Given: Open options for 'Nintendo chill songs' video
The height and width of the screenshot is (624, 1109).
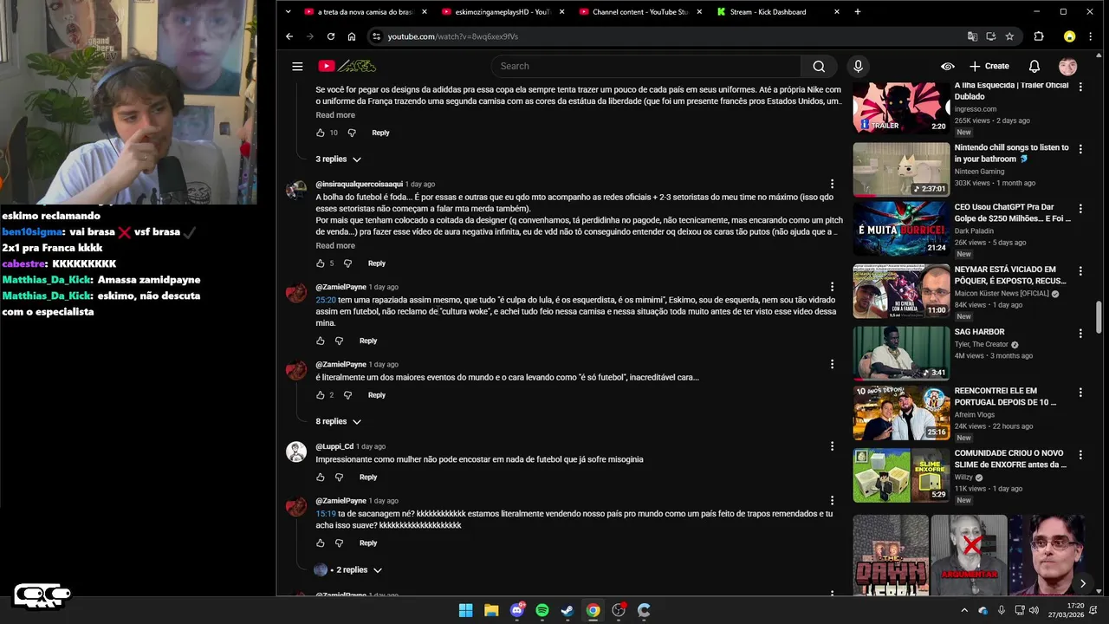Looking at the screenshot, I should tap(1080, 150).
